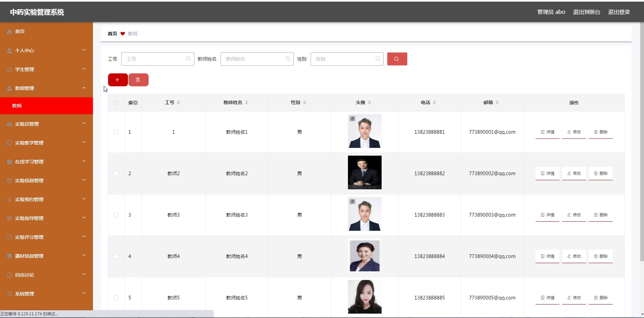Expand the 实验员管理 menu chevron
Screen dimensions: 644x318
click(x=84, y=124)
